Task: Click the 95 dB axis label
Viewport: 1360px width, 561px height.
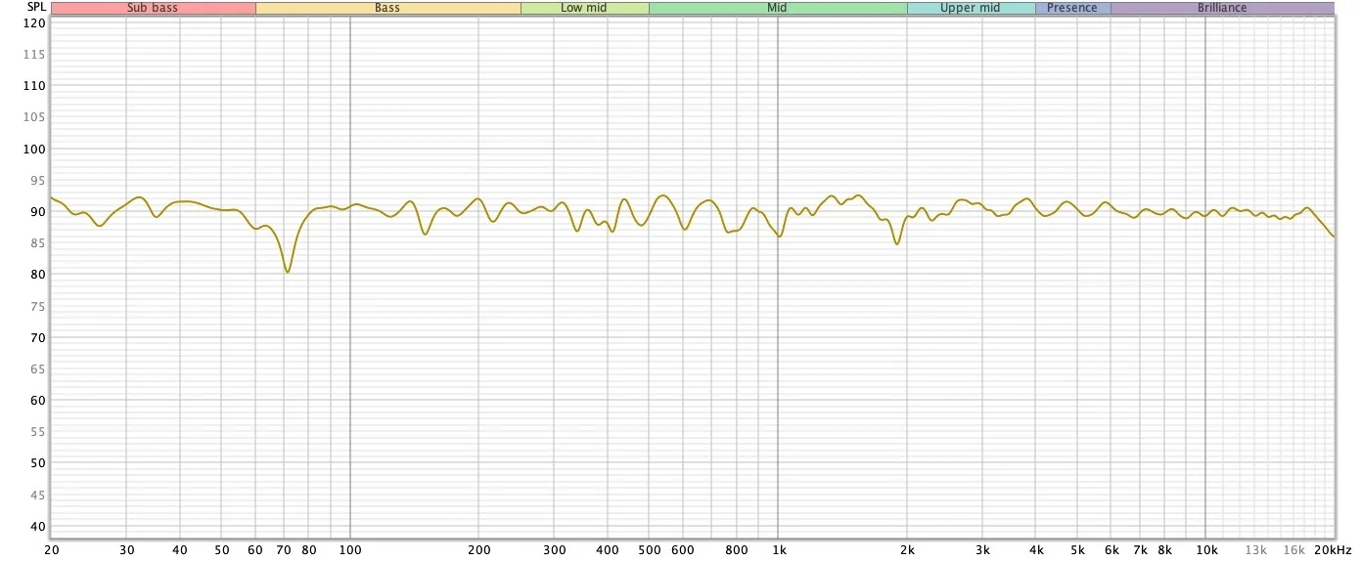Action: (x=38, y=180)
